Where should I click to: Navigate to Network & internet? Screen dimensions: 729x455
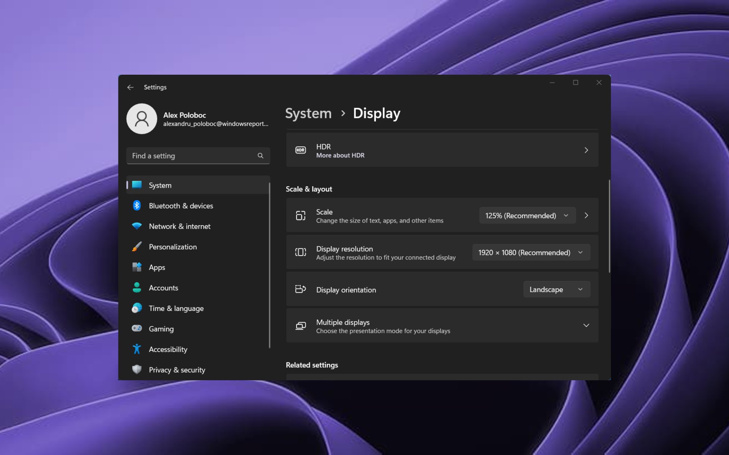pos(180,226)
